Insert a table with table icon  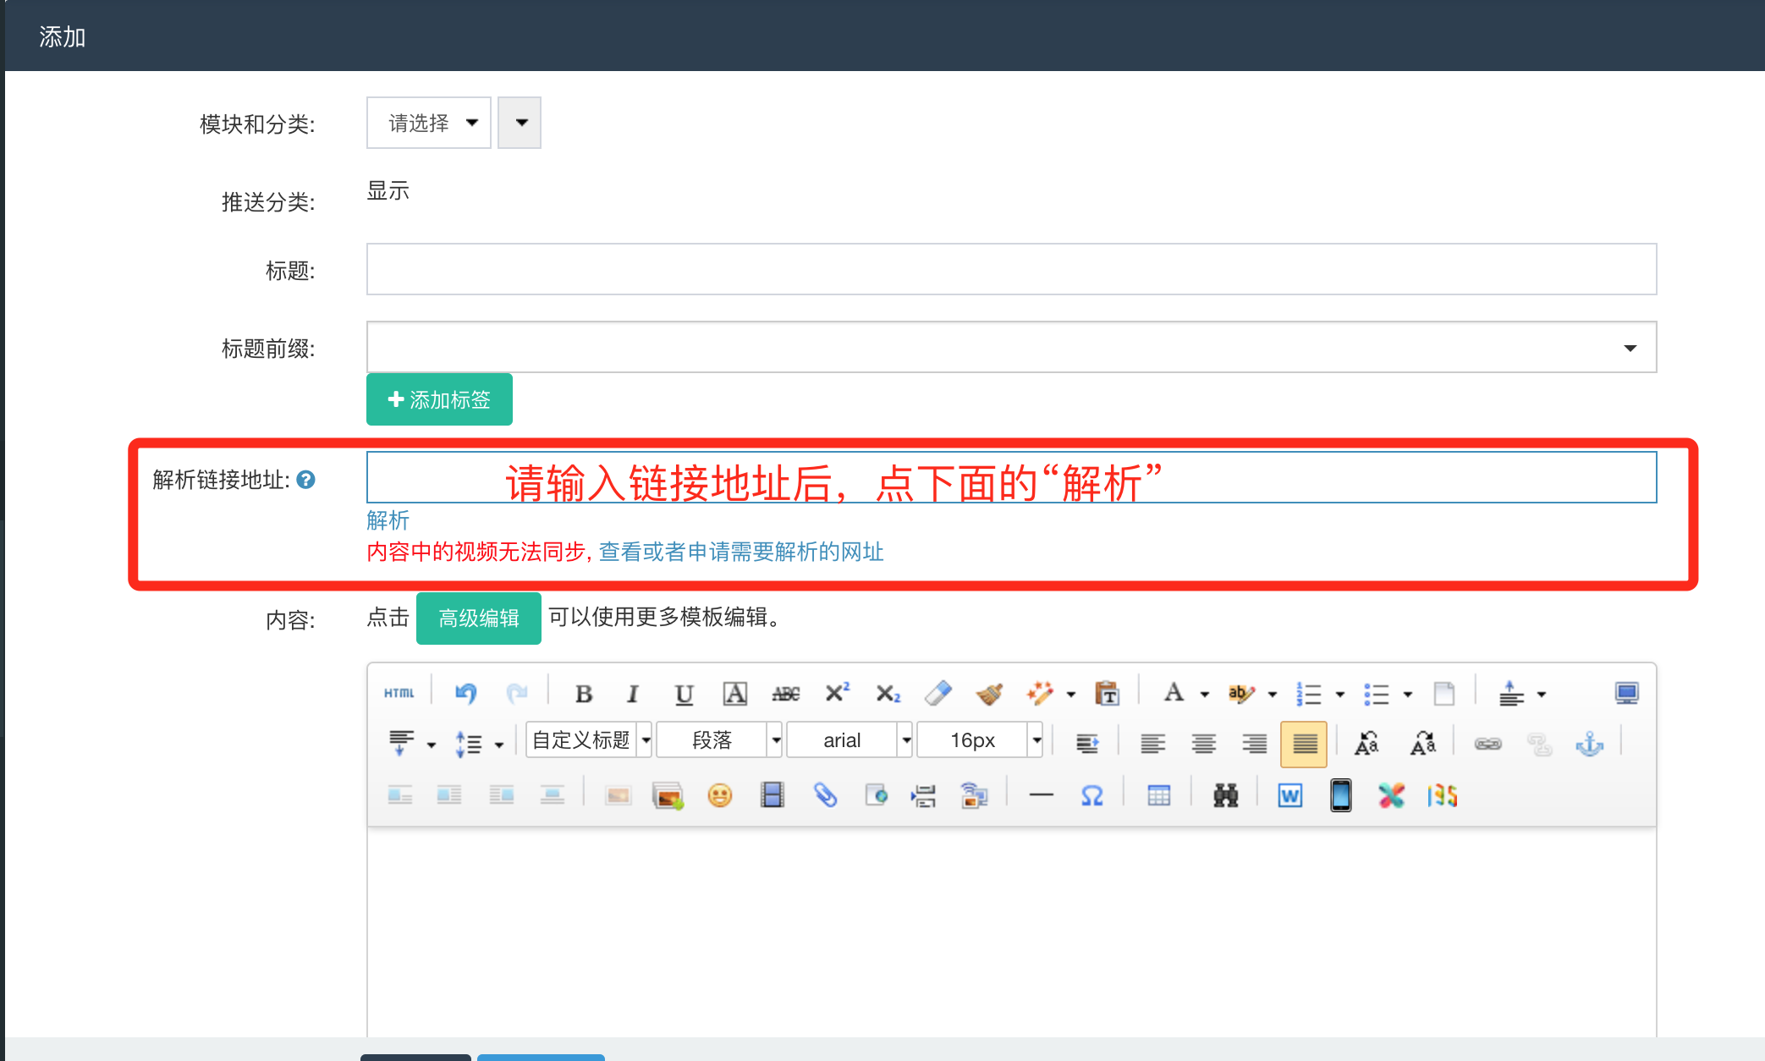pos(1158,795)
